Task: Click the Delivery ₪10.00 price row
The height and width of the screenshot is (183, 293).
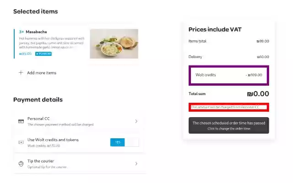Action: 229,57
